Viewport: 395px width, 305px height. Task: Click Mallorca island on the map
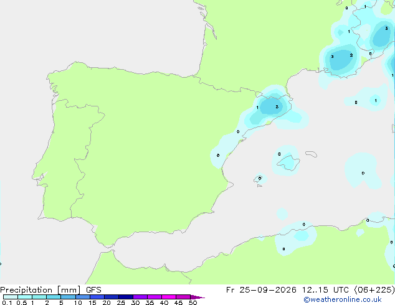288,163
